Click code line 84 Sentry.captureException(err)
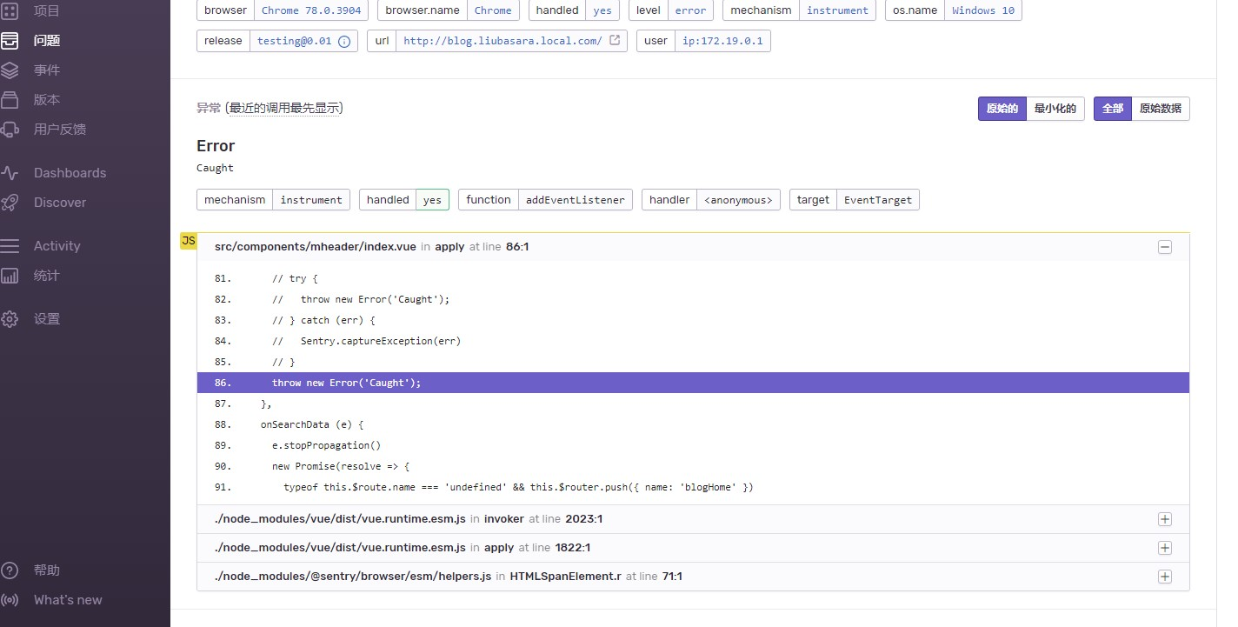 coord(693,341)
